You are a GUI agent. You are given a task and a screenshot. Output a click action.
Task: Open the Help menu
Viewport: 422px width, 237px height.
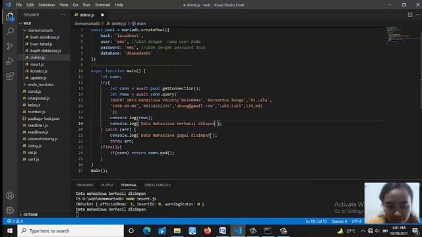119,5
